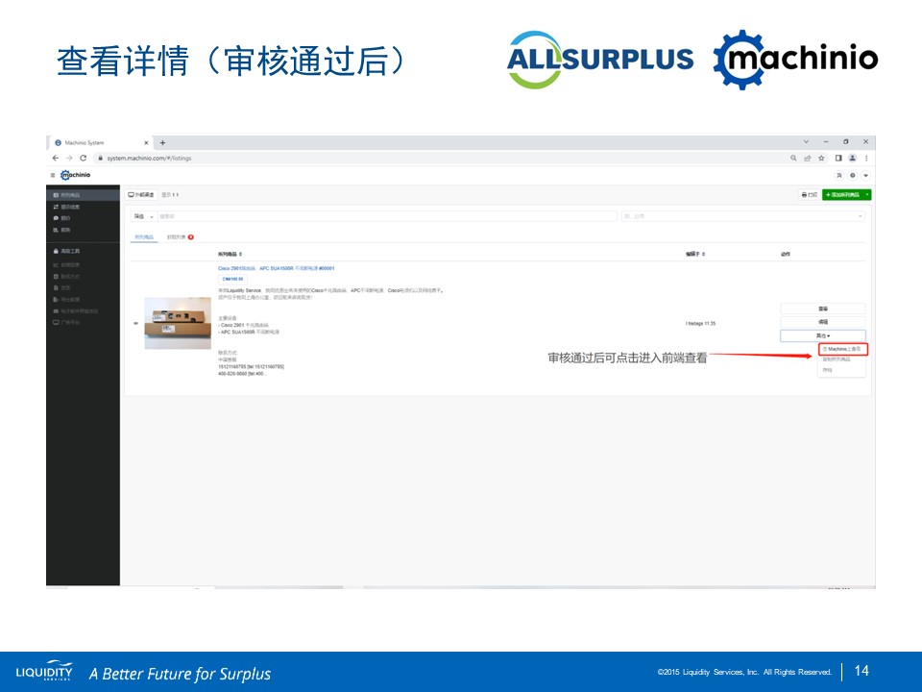This screenshot has height=692, width=922.
Task: Click the language translate icon in the app header
Action: pyautogui.click(x=839, y=175)
